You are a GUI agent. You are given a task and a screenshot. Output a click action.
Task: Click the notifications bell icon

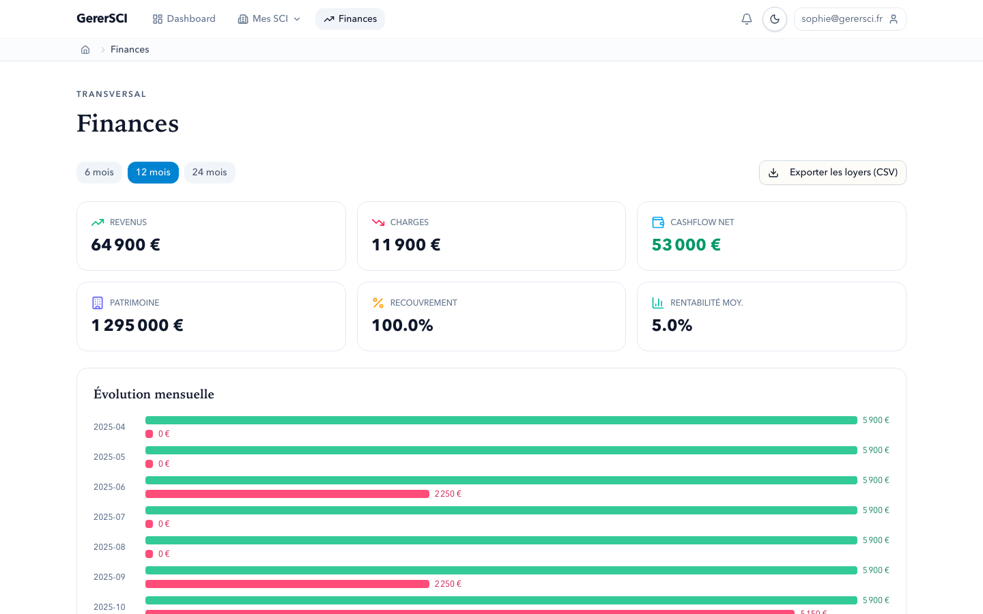[747, 19]
